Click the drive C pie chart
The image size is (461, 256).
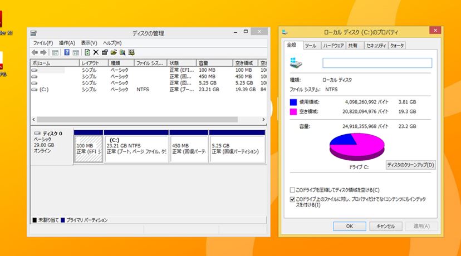[x=357, y=147]
